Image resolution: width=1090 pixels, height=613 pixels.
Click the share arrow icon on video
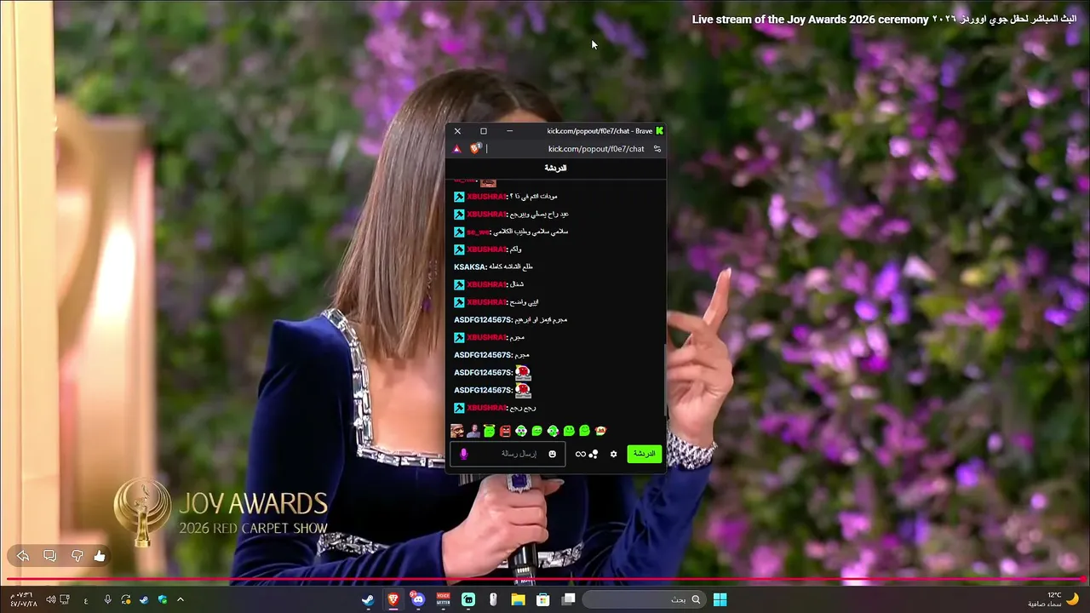point(23,556)
